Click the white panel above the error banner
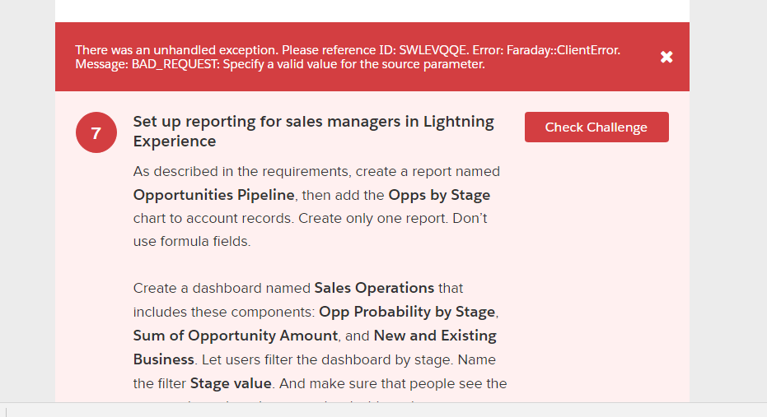The height and width of the screenshot is (417, 767). pos(372,10)
